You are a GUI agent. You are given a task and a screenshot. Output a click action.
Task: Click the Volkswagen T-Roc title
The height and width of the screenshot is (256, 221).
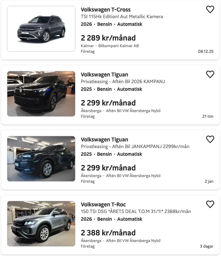tap(103, 205)
